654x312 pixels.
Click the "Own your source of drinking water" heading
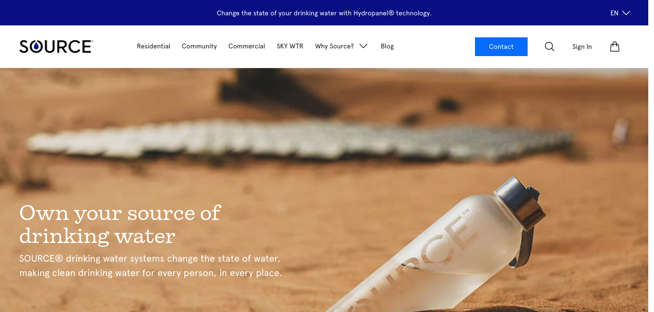(120, 224)
